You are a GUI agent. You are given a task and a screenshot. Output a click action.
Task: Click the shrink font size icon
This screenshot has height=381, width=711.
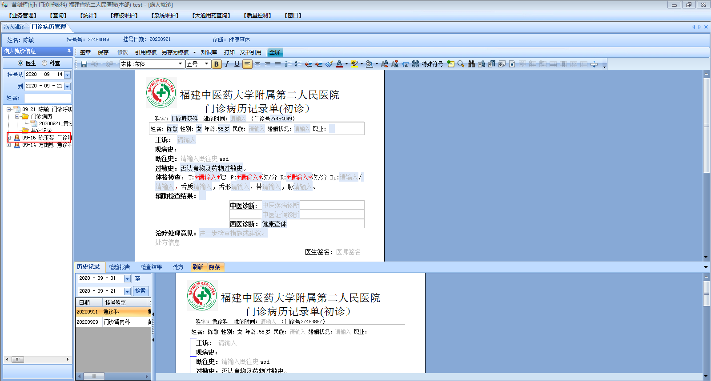pyautogui.click(x=395, y=64)
